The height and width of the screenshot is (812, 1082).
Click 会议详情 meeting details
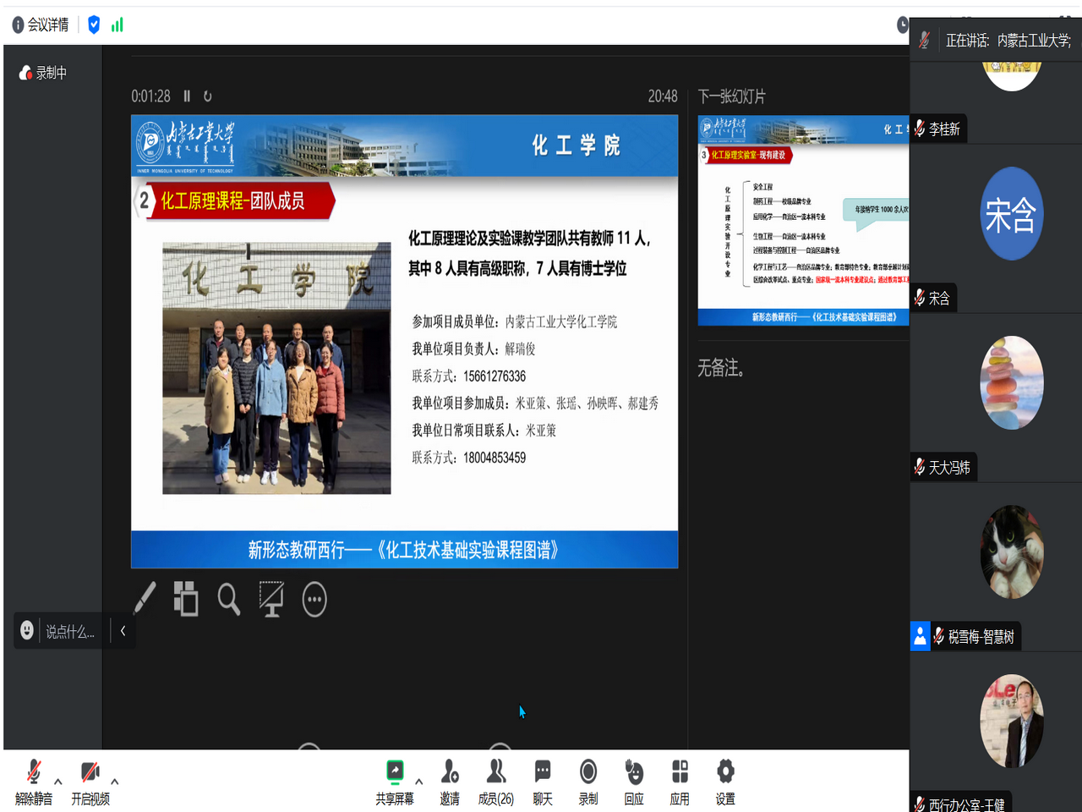pyautogui.click(x=41, y=25)
